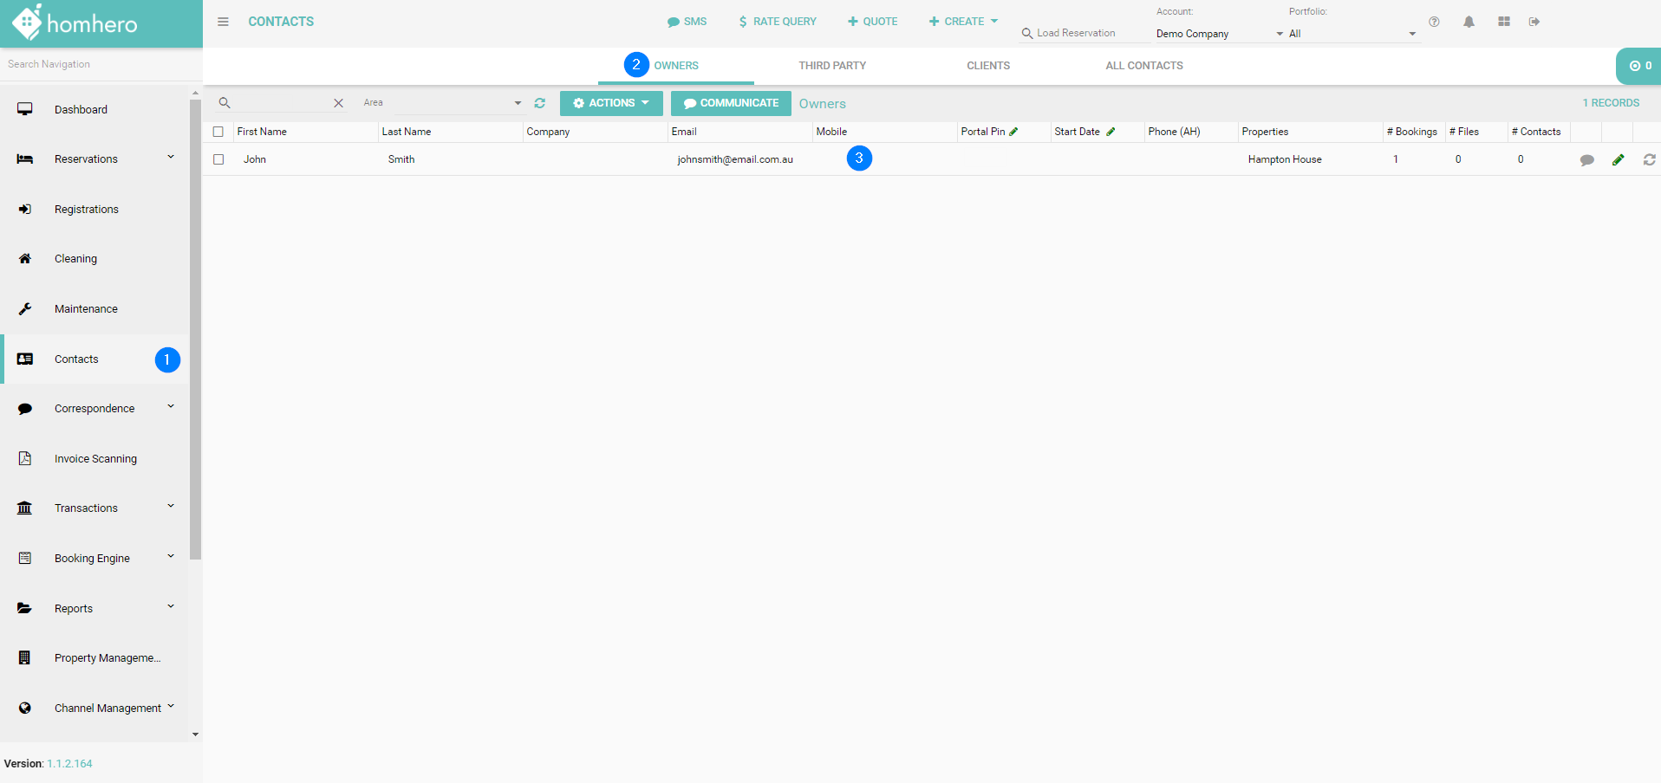Switch to the THIRD PARTY tab
This screenshot has height=783, width=1661.
(x=832, y=66)
